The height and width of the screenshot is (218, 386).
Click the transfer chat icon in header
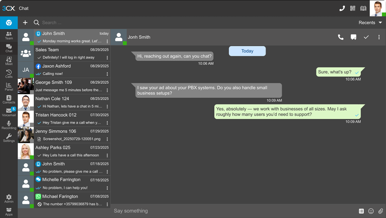point(354,37)
